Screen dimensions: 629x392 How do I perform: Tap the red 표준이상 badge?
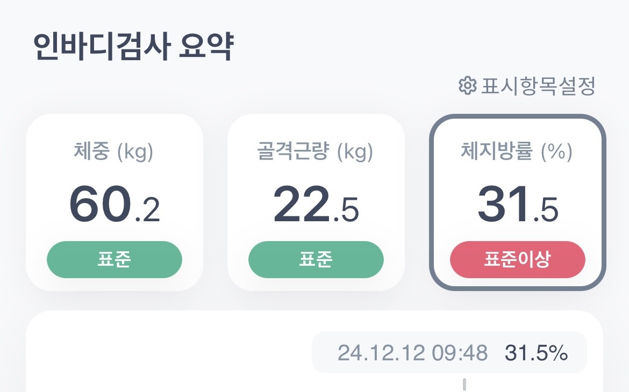pyautogui.click(x=518, y=260)
